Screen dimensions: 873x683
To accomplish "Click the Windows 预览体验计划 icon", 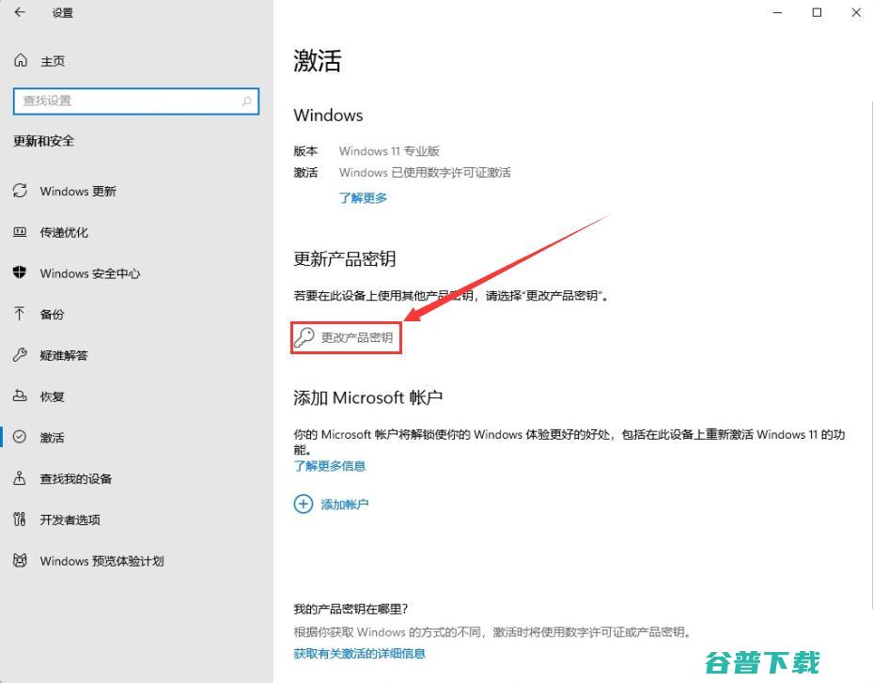I will coord(21,561).
